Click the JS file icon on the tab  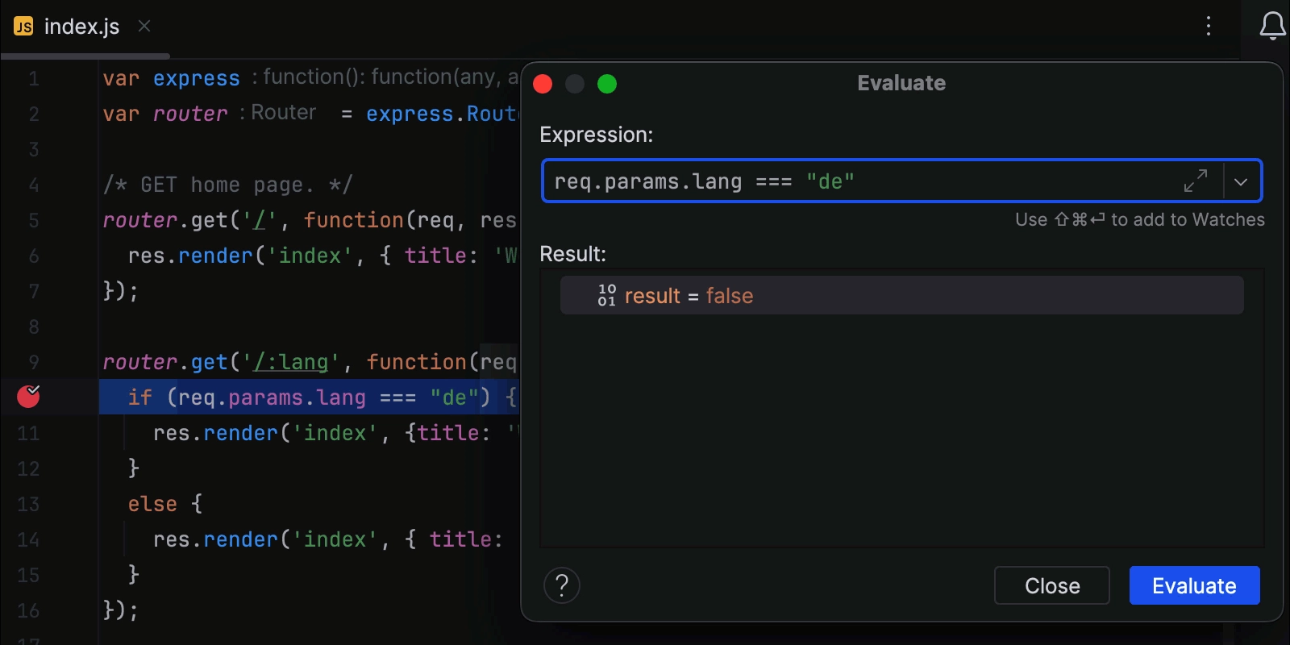pos(23,27)
